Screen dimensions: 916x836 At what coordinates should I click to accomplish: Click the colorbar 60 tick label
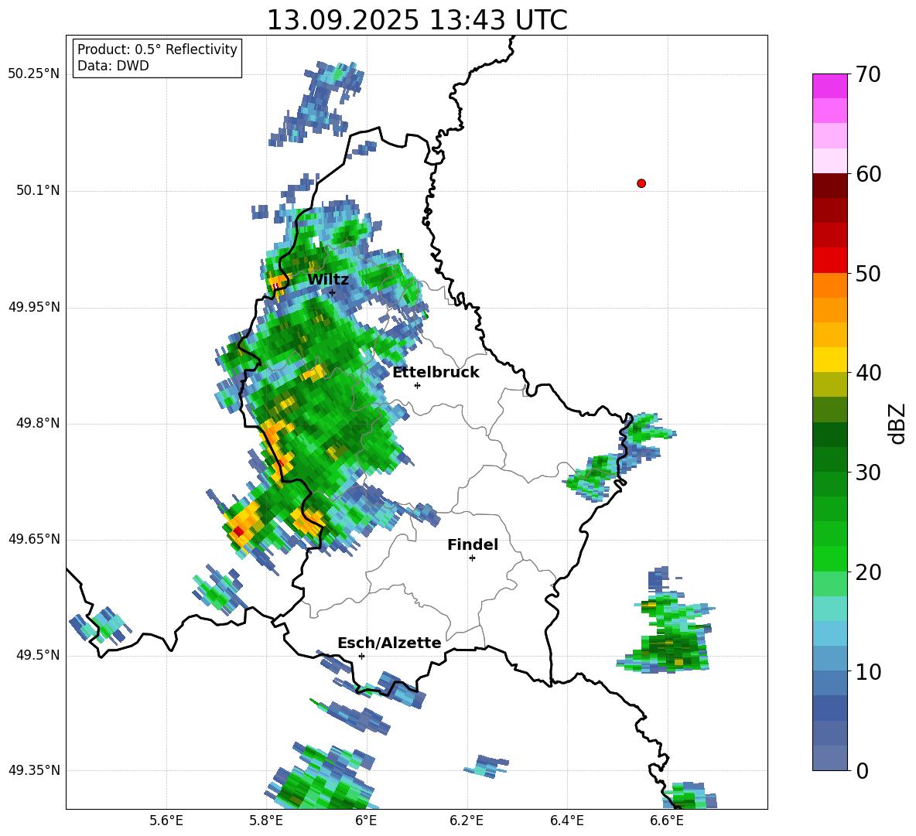tap(868, 174)
